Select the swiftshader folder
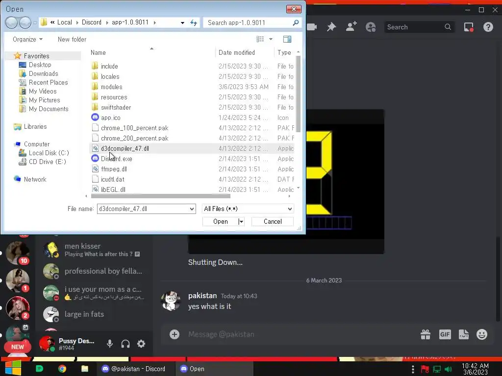The width and height of the screenshot is (502, 376). pyautogui.click(x=192, y=107)
